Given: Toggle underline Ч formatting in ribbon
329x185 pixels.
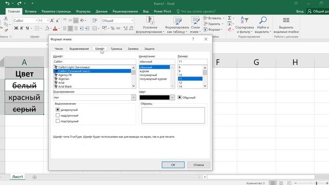Looking at the screenshot, I should [x=27, y=28].
